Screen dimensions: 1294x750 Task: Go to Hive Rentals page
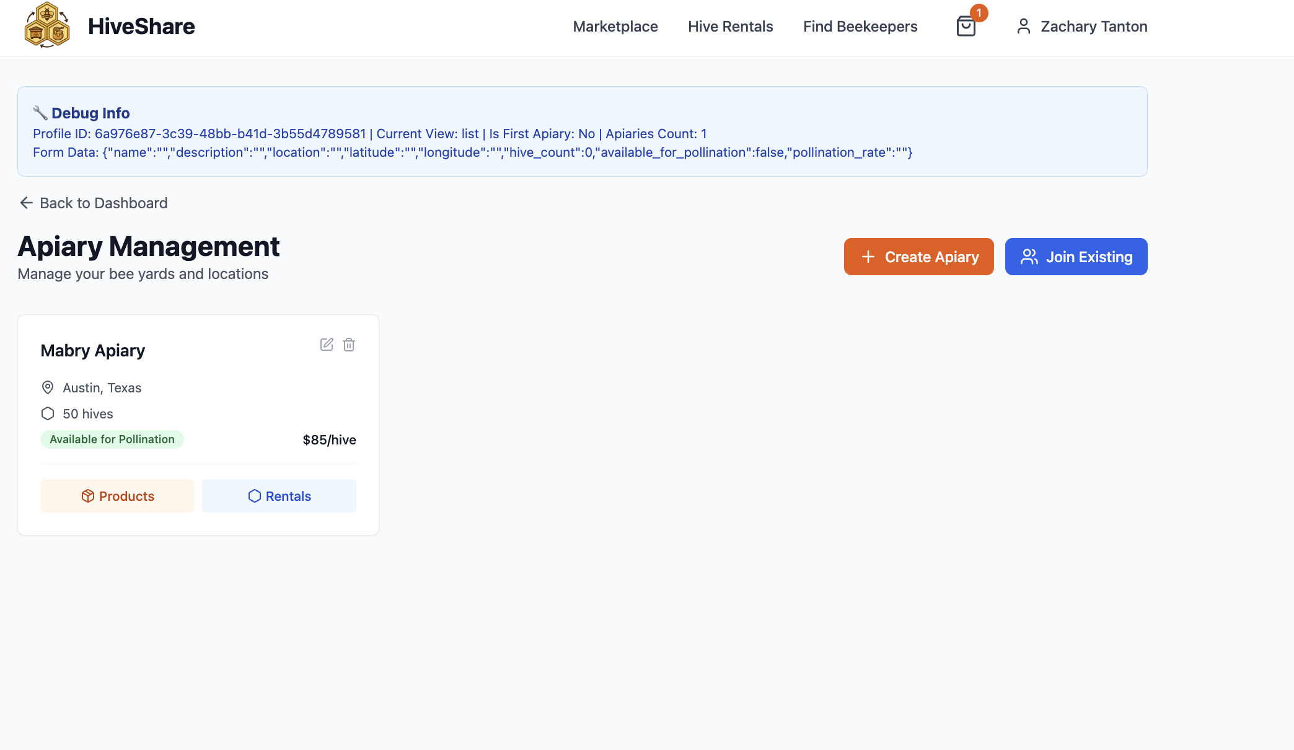pos(730,27)
